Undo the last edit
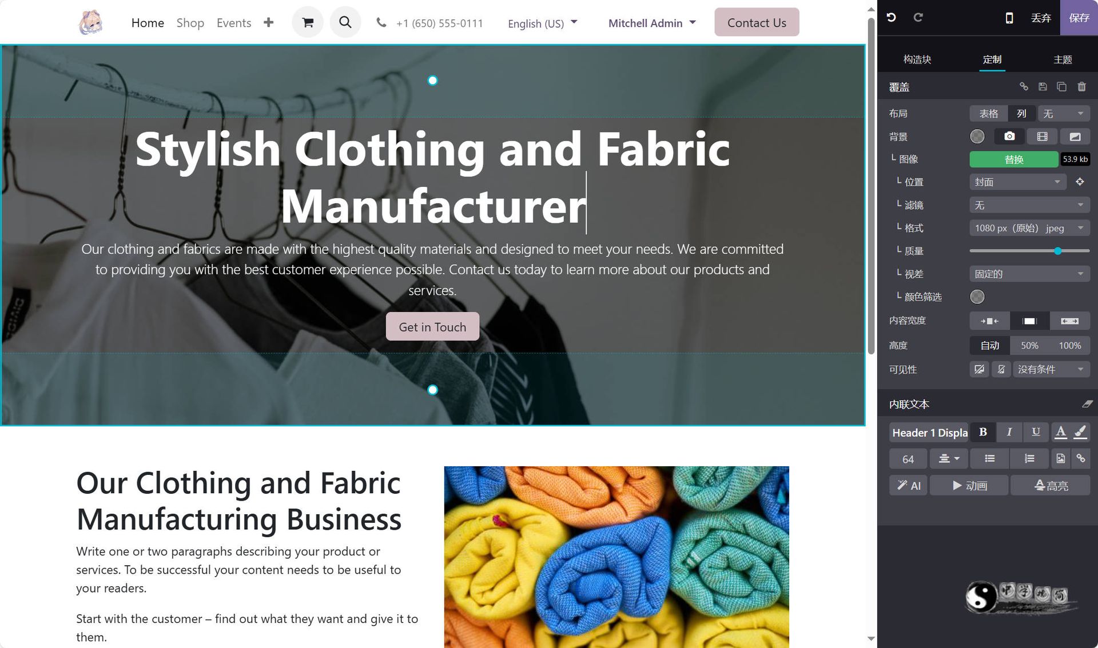The height and width of the screenshot is (648, 1098). (x=891, y=18)
